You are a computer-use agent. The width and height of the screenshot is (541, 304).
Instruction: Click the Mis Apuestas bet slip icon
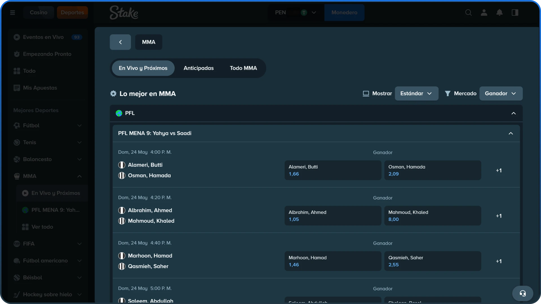(17, 88)
